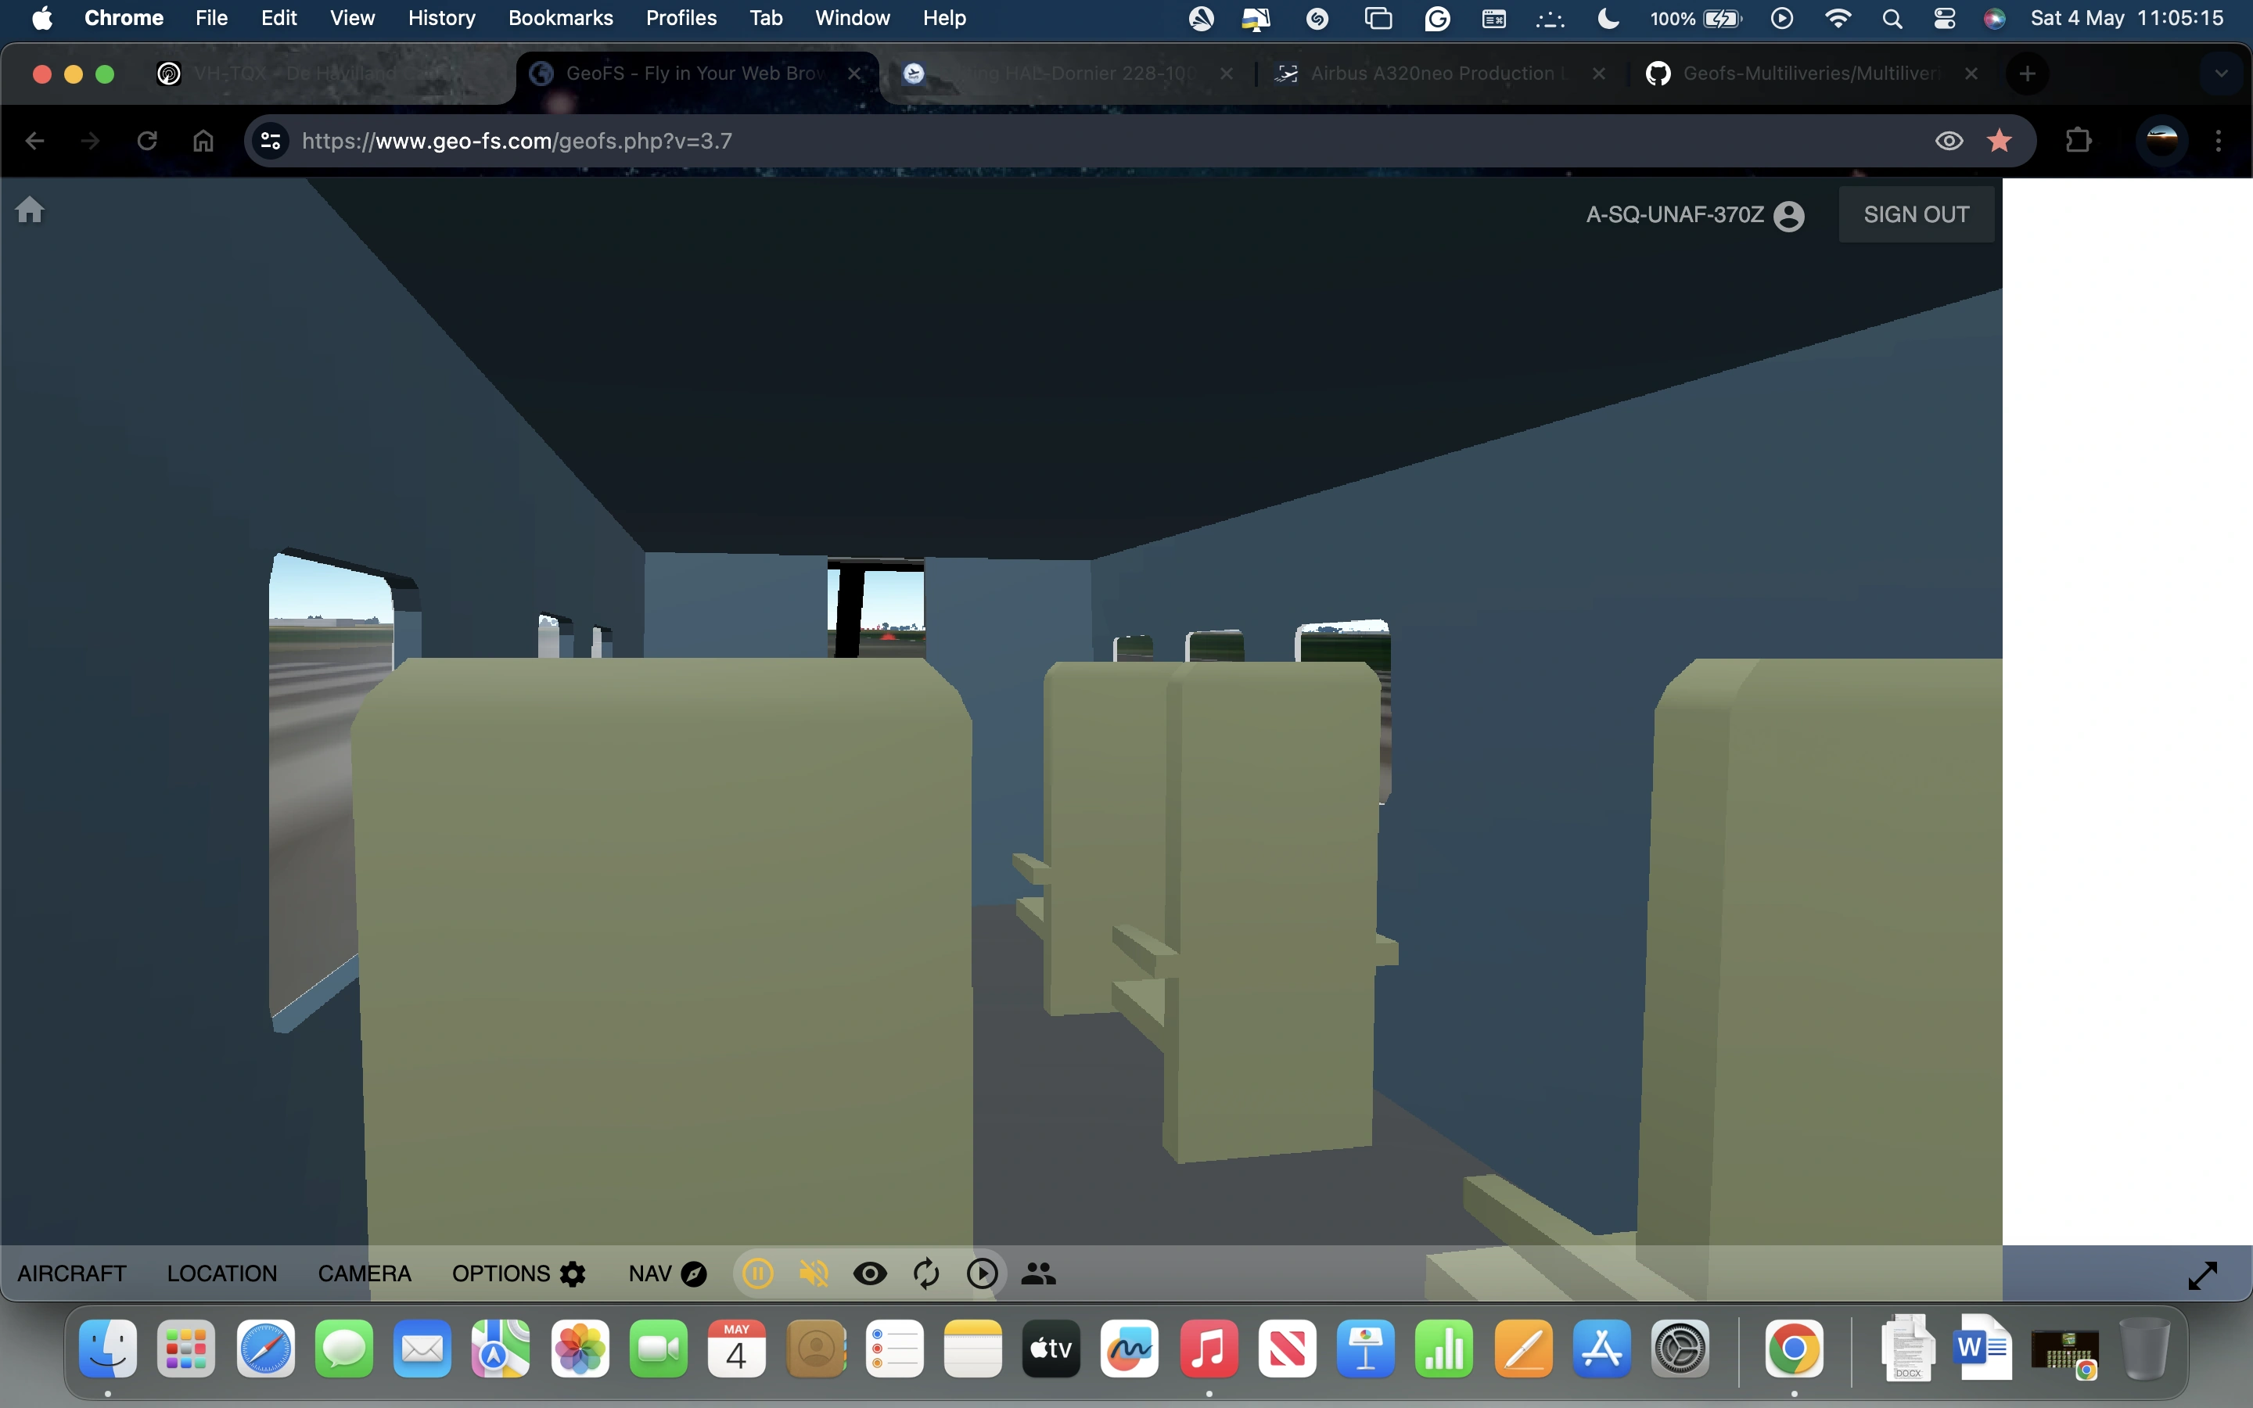
Task: Unmute sound with the speaker icon
Action: coord(814,1273)
